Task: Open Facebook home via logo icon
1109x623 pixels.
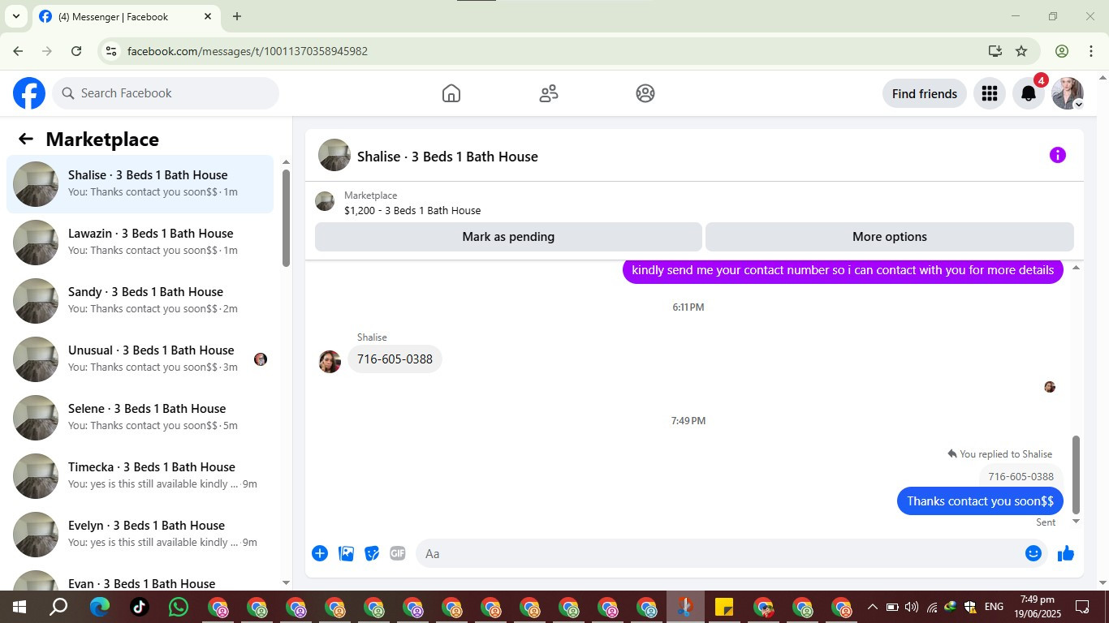Action: [x=29, y=93]
